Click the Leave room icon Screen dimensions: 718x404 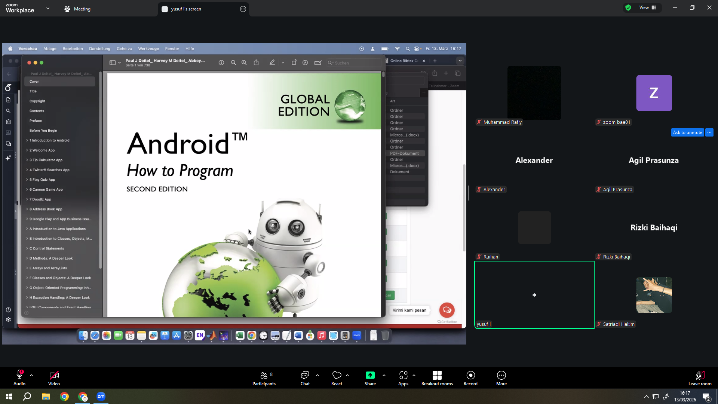pos(700,375)
